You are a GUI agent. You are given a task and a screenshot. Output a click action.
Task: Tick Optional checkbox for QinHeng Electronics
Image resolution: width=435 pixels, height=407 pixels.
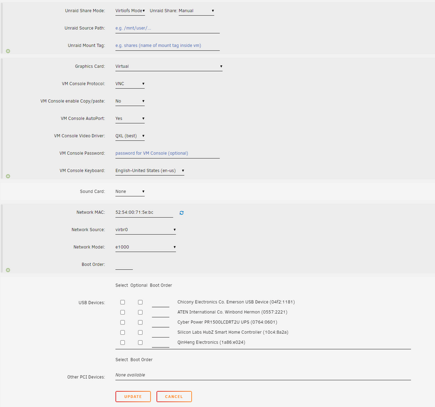tap(140, 342)
